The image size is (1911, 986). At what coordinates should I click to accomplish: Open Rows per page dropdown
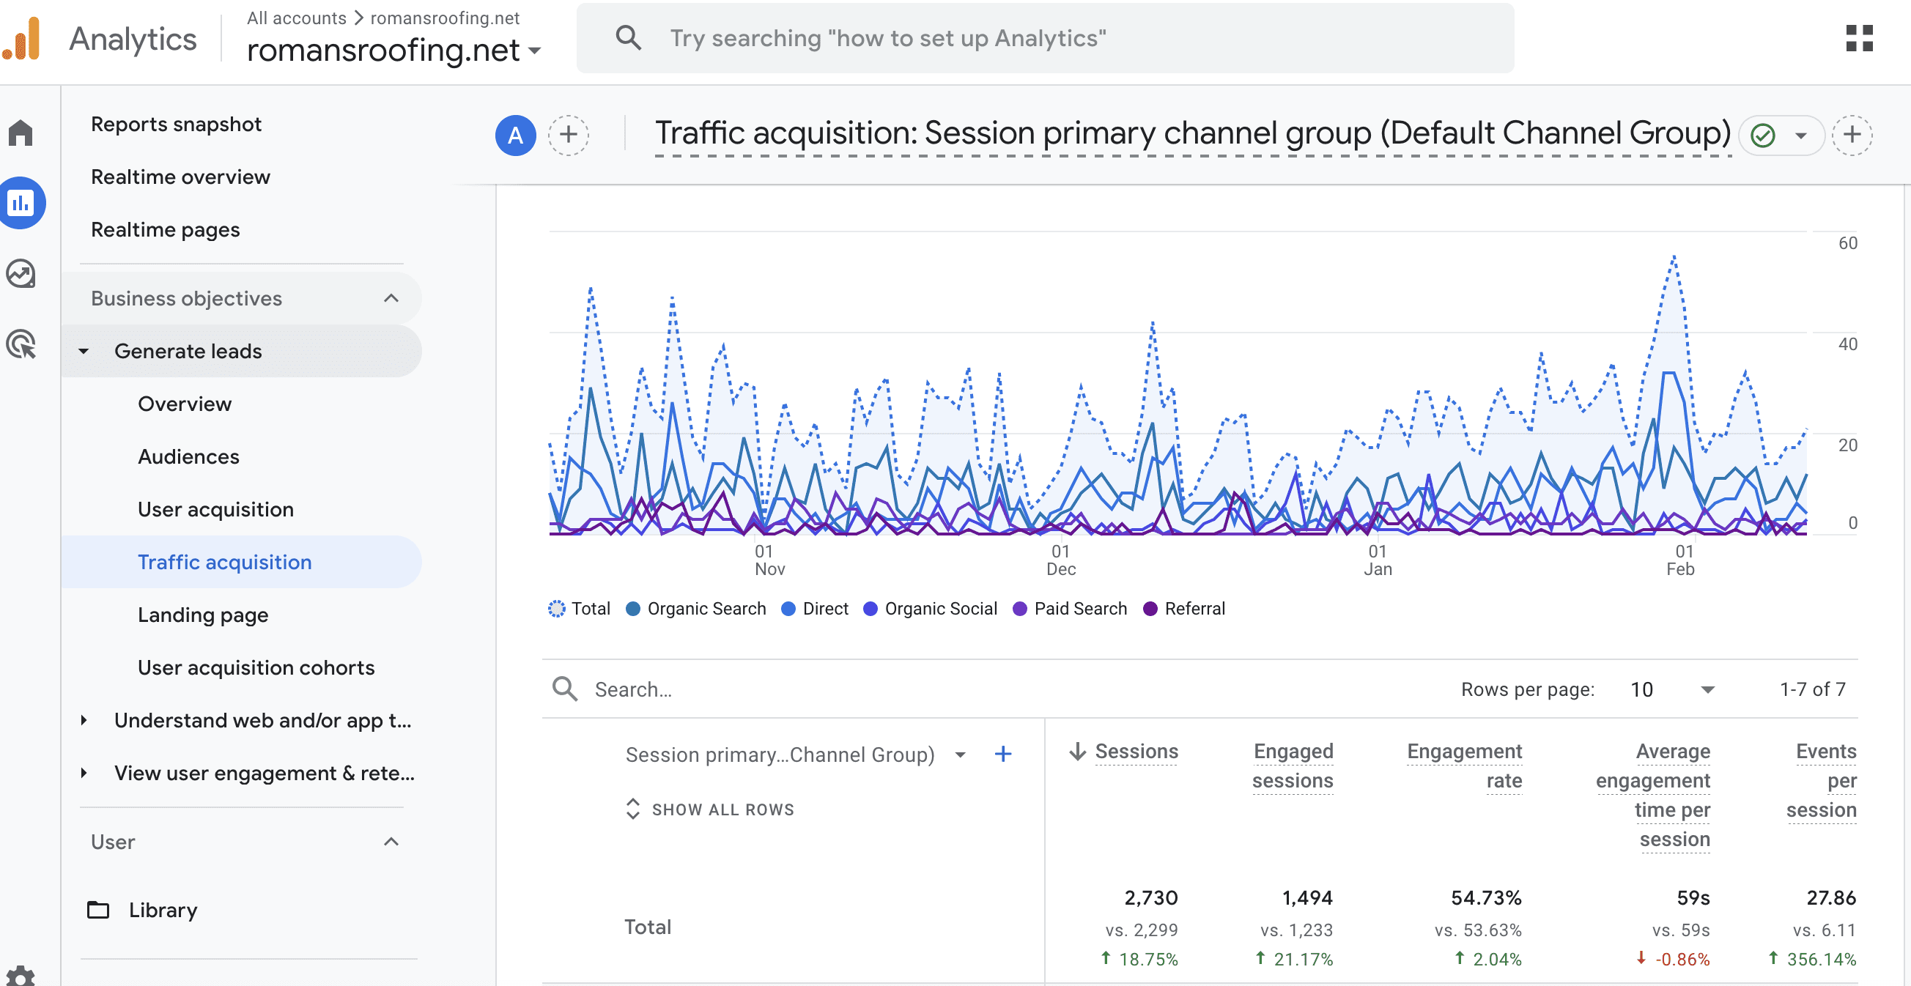(1673, 689)
